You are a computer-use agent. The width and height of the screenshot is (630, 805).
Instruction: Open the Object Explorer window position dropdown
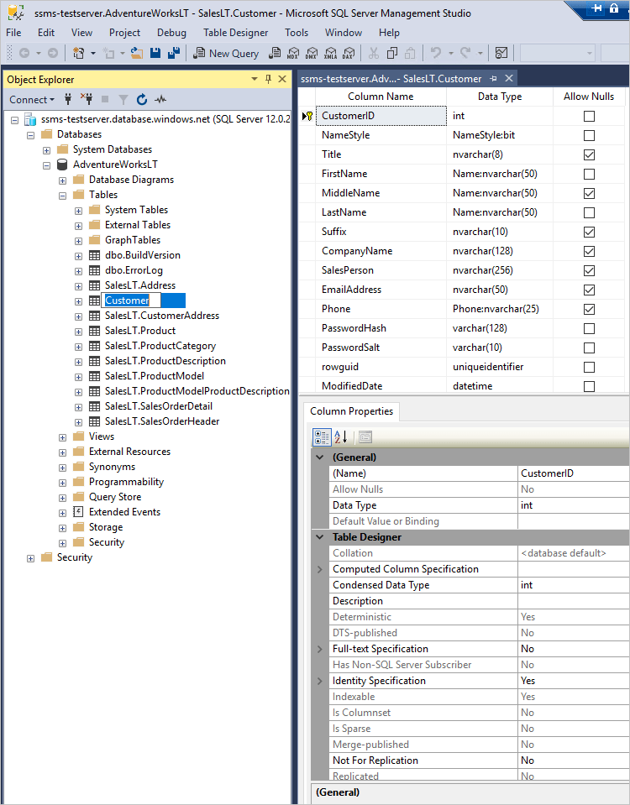point(255,79)
